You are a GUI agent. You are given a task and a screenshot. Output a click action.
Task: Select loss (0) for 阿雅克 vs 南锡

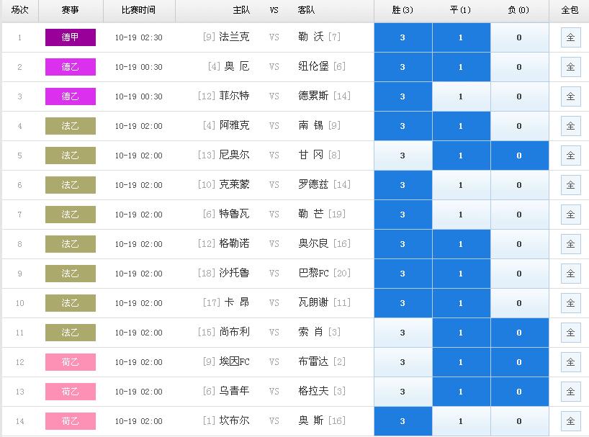pos(519,126)
